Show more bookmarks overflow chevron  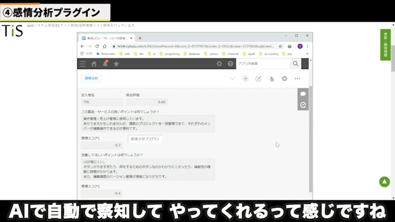pos(307,54)
